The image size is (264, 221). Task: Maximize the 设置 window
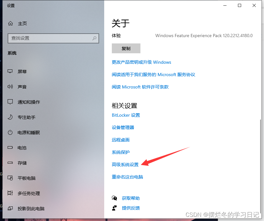[x=240, y=5]
